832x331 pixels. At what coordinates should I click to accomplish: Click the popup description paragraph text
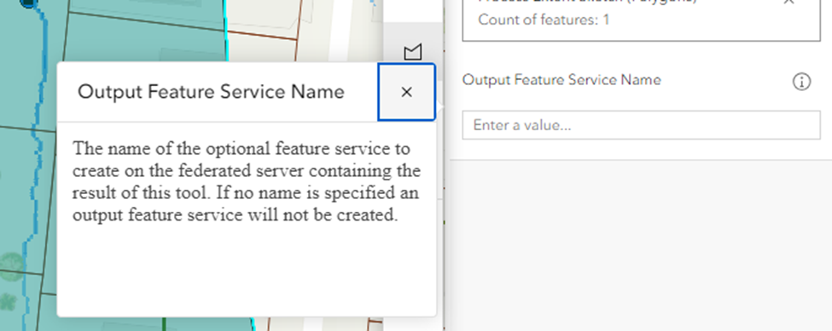(247, 181)
